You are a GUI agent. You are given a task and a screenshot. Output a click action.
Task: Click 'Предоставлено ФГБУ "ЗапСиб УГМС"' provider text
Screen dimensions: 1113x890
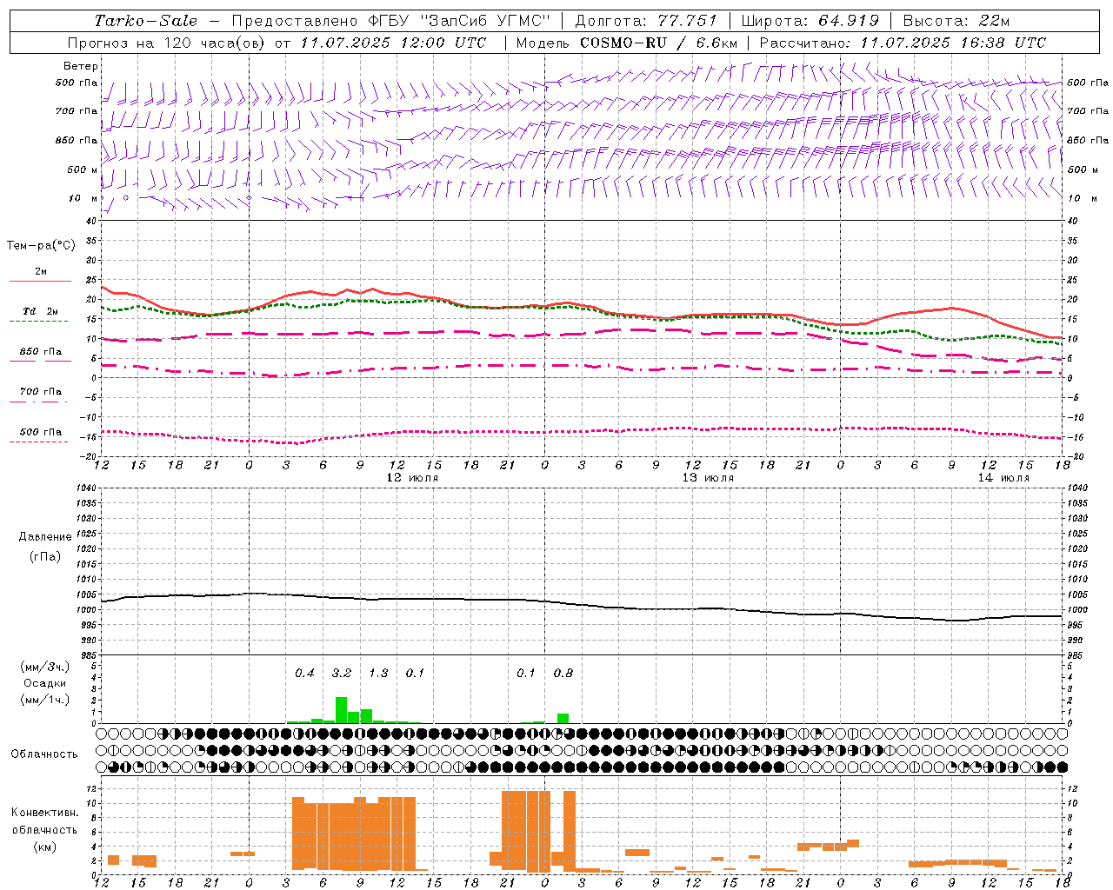[391, 21]
